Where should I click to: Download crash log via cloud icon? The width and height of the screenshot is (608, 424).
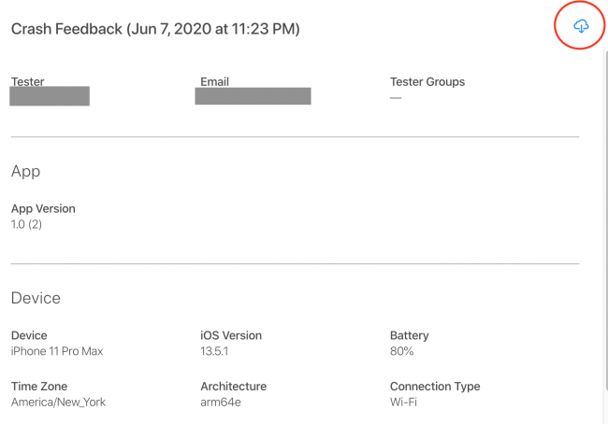click(581, 26)
